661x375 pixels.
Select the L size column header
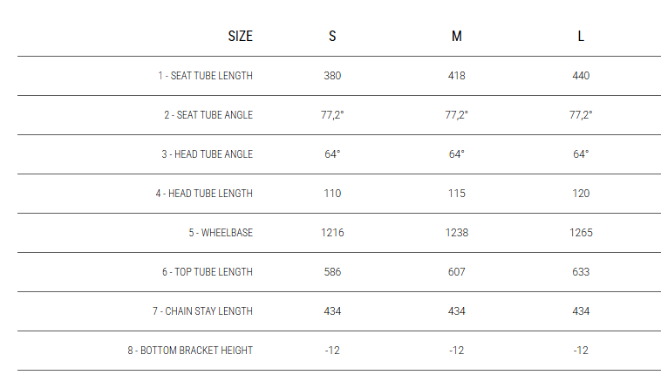pyautogui.click(x=581, y=37)
